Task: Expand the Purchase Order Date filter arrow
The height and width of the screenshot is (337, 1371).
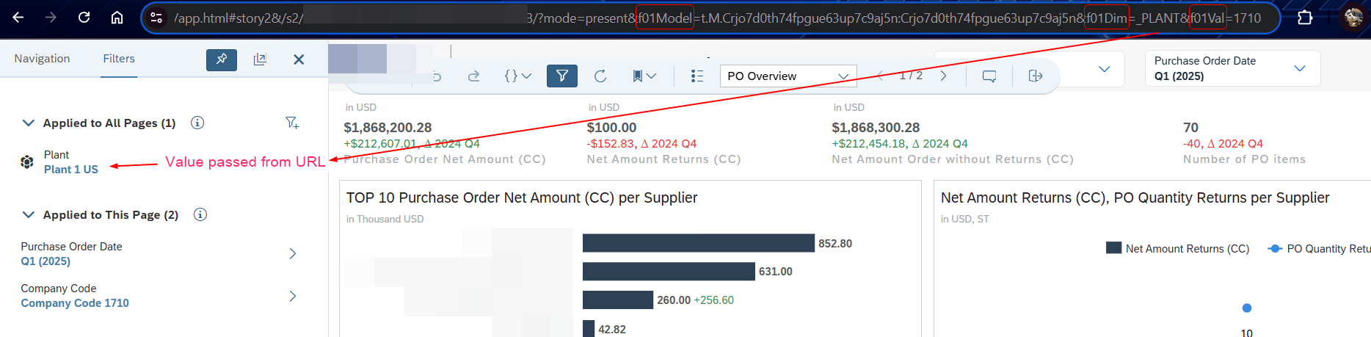Action: 293,254
